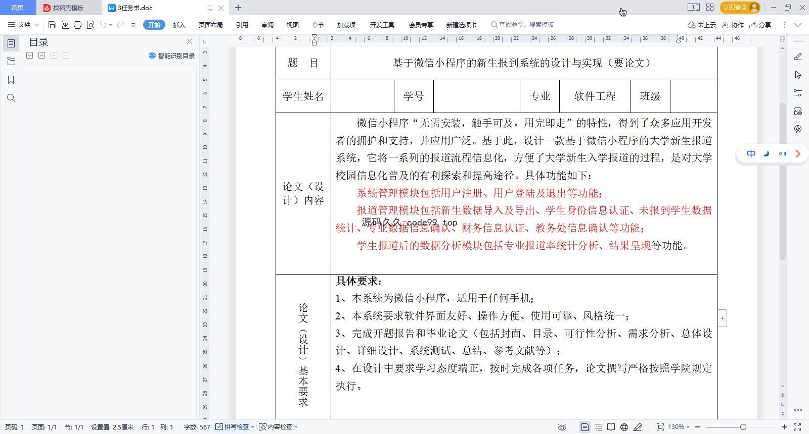Open the 开发工具 ribbon tab
This screenshot has width=809, height=434.
pos(382,25)
